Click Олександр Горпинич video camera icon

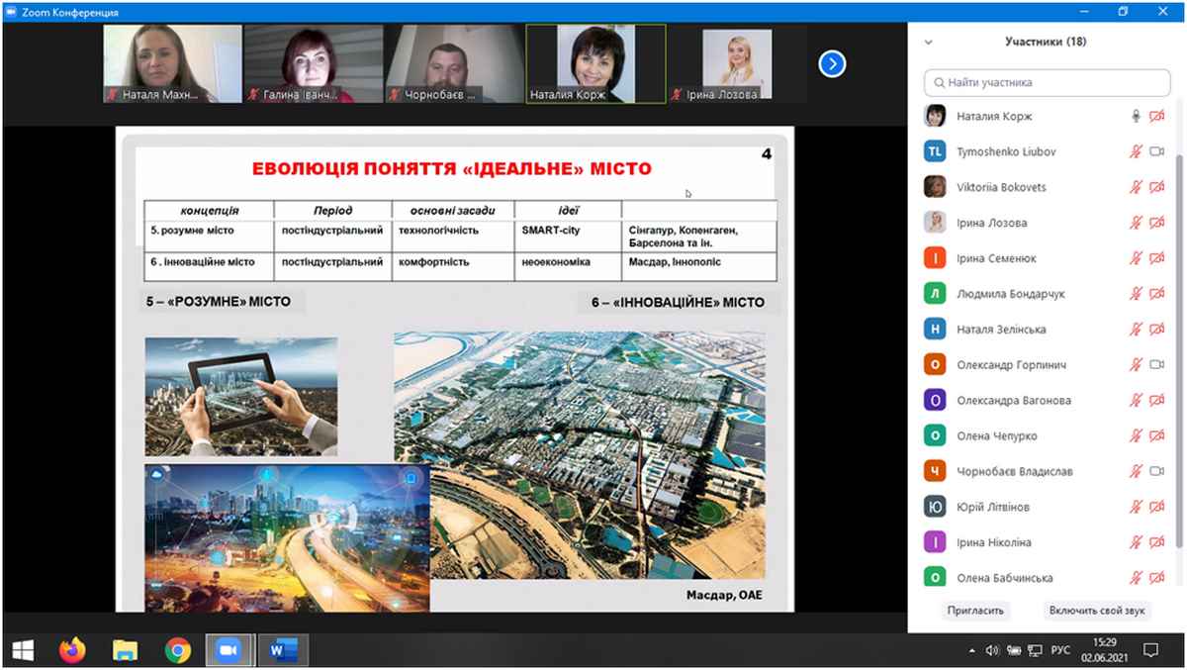pos(1156,365)
